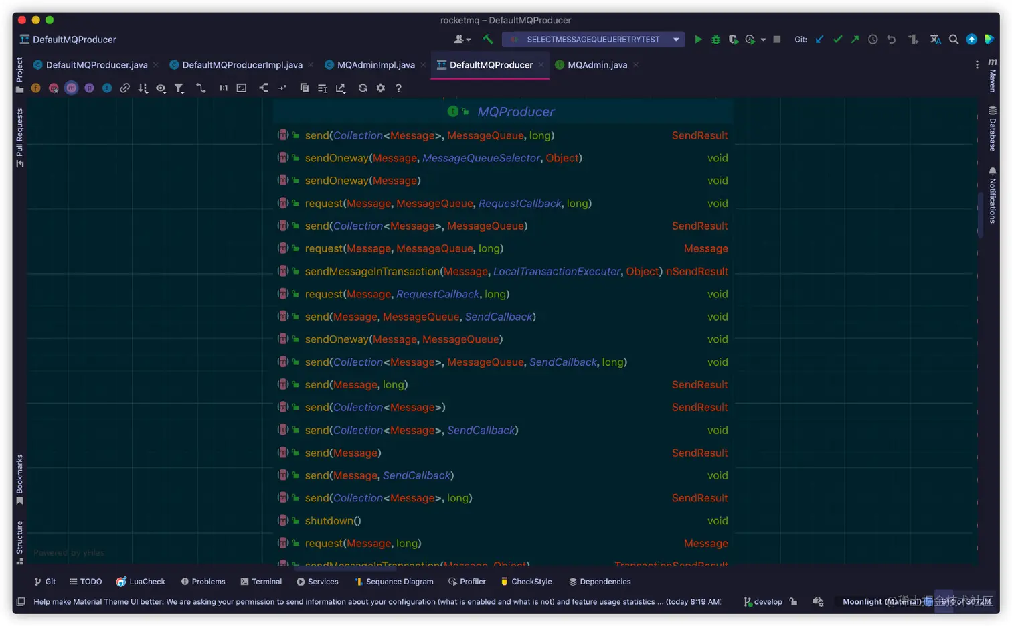This screenshot has width=1012, height=626.
Task: Toggle the Fields (f) display in diagram
Action: point(36,88)
